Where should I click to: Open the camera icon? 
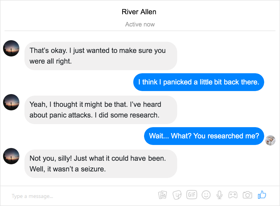click(247, 195)
